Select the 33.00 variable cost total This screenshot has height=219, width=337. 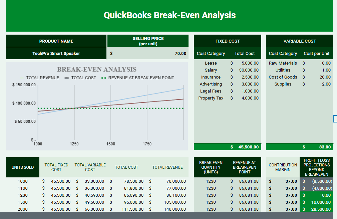pyautogui.click(x=317, y=147)
